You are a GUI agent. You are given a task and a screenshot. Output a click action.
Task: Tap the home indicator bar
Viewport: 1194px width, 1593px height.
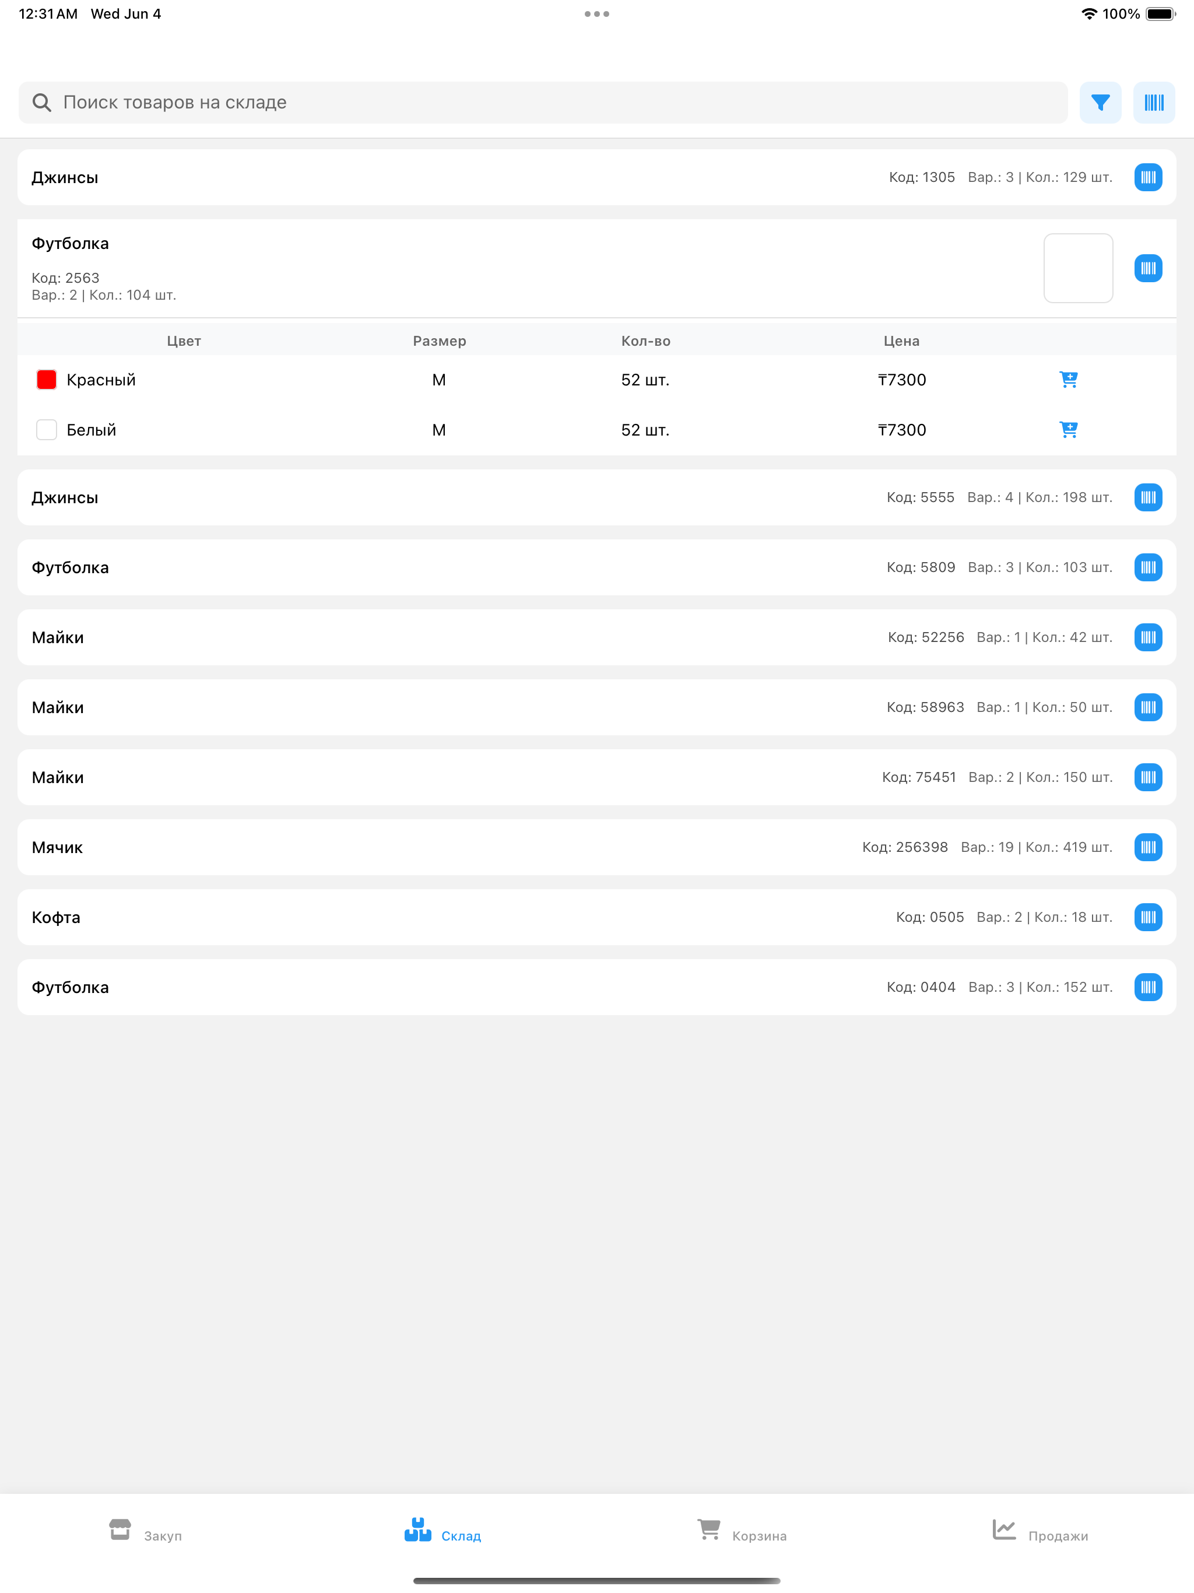(x=597, y=1581)
